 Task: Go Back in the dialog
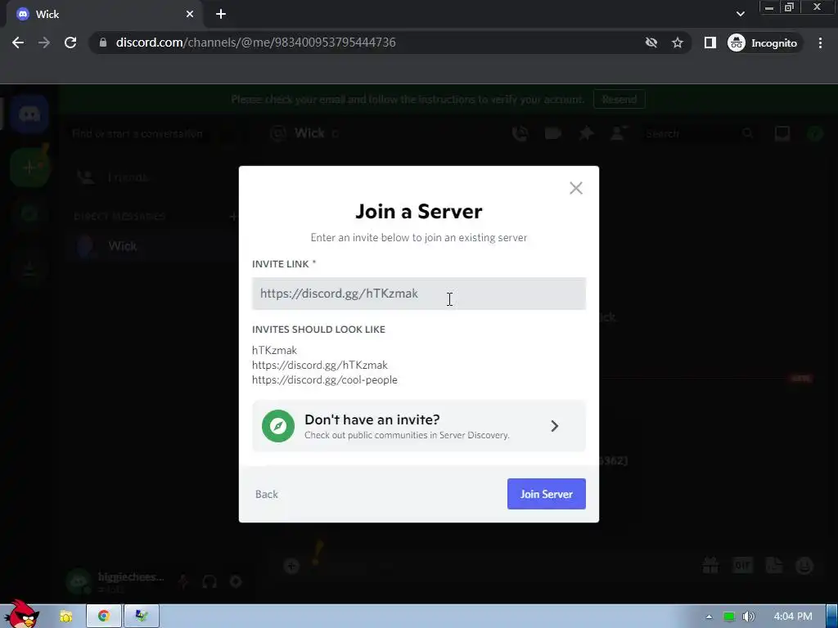266,495
